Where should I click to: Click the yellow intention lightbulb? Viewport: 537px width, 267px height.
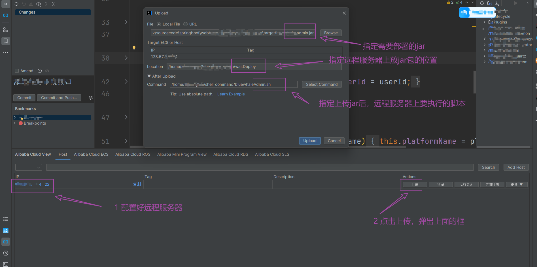(x=134, y=48)
